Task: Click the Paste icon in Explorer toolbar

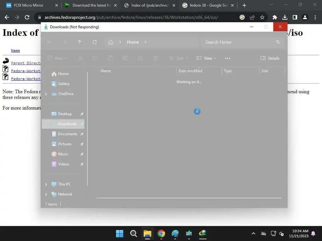Action: 110,58
